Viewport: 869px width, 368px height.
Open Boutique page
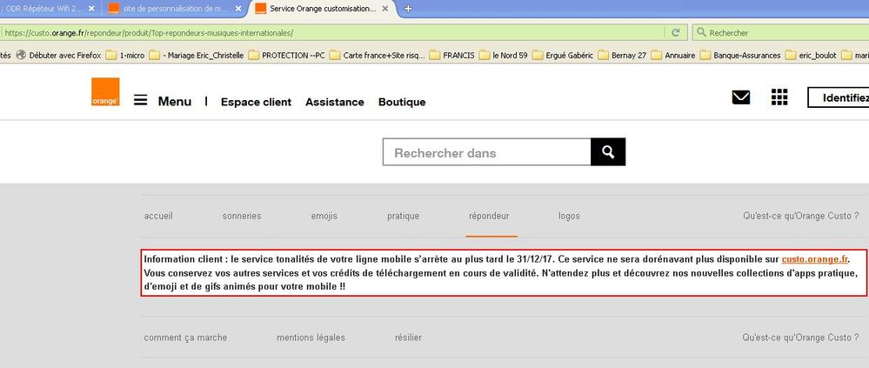click(x=402, y=102)
